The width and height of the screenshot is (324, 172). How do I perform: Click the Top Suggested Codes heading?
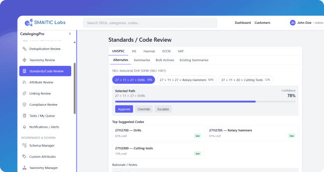(x=128, y=122)
